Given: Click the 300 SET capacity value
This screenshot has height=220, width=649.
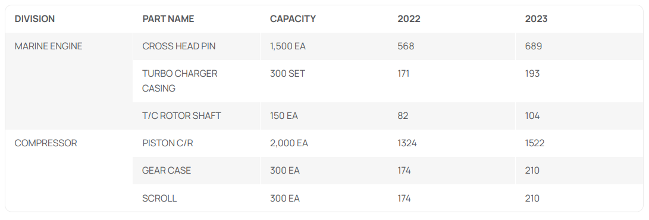Looking at the screenshot, I should click(x=288, y=74).
